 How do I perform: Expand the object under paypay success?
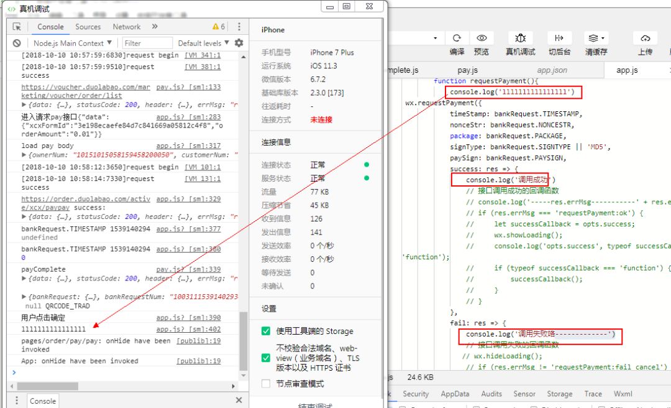24,217
